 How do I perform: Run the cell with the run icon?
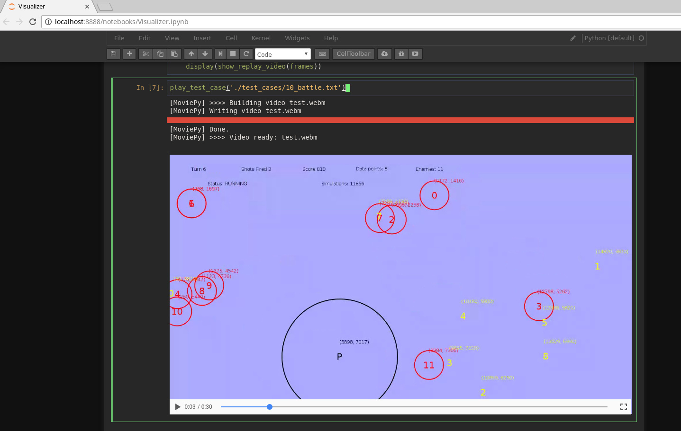coord(220,53)
